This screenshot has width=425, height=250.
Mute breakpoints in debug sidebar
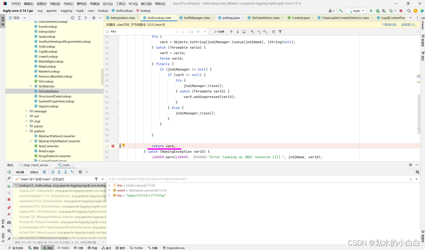[9, 214]
